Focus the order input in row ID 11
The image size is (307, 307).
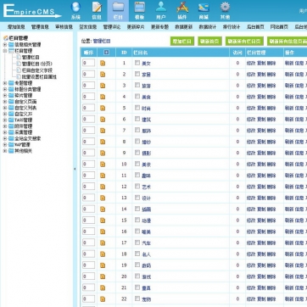click(88, 175)
